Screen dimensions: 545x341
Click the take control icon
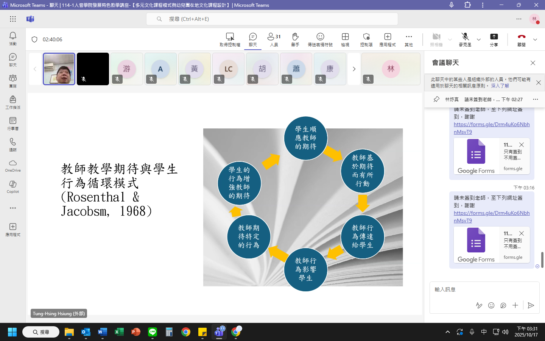click(230, 39)
